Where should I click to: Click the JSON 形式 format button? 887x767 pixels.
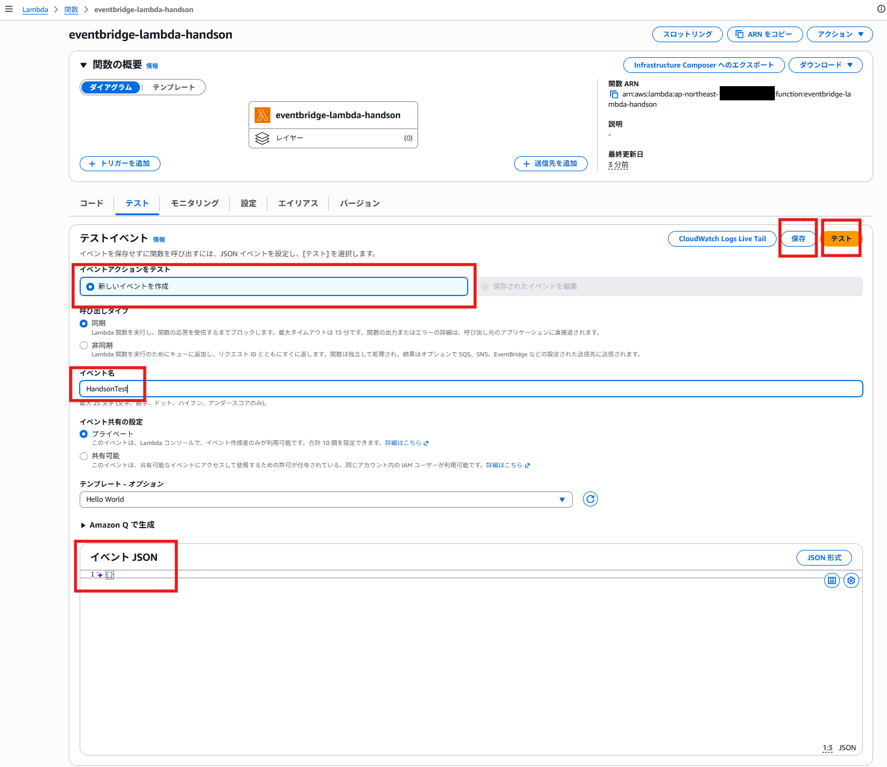pyautogui.click(x=824, y=558)
